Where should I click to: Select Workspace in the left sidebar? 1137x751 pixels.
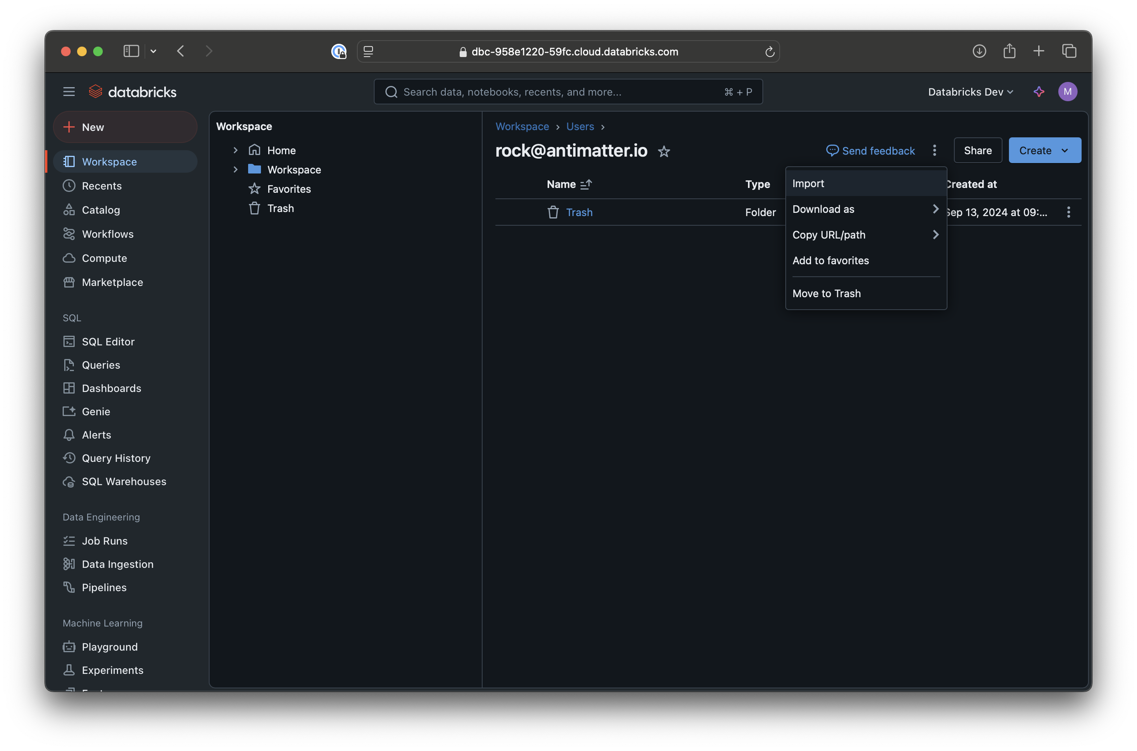125,162
